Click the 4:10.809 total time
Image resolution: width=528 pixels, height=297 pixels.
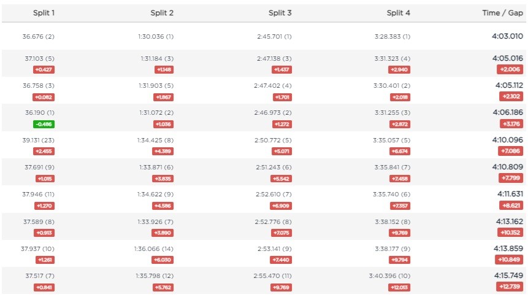(x=507, y=166)
